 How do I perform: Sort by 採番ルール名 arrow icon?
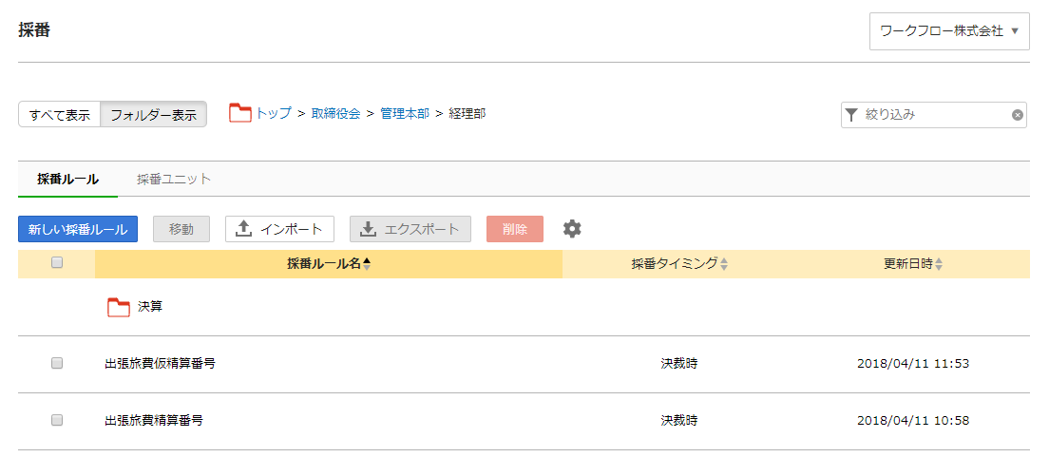pyautogui.click(x=366, y=264)
